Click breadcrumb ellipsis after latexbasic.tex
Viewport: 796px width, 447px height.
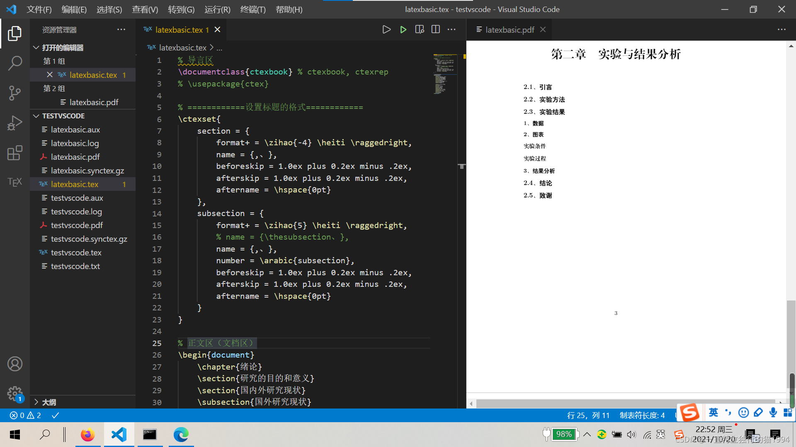coord(219,48)
